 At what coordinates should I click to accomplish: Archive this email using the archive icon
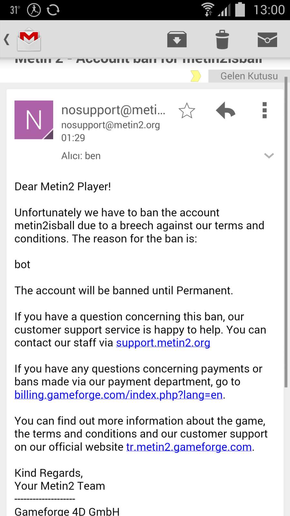coord(177,40)
